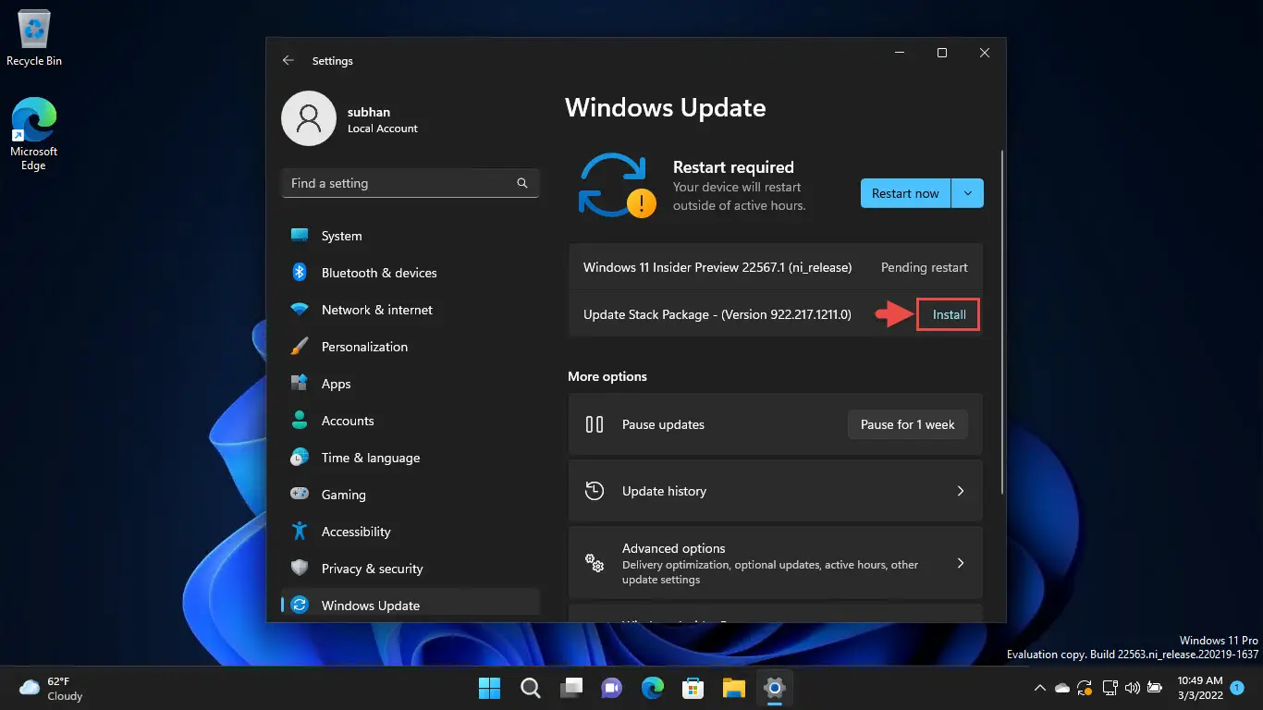Open the weather widget showing 62°F Cloudy
Image resolution: width=1263 pixels, height=710 pixels.
pyautogui.click(x=52, y=689)
